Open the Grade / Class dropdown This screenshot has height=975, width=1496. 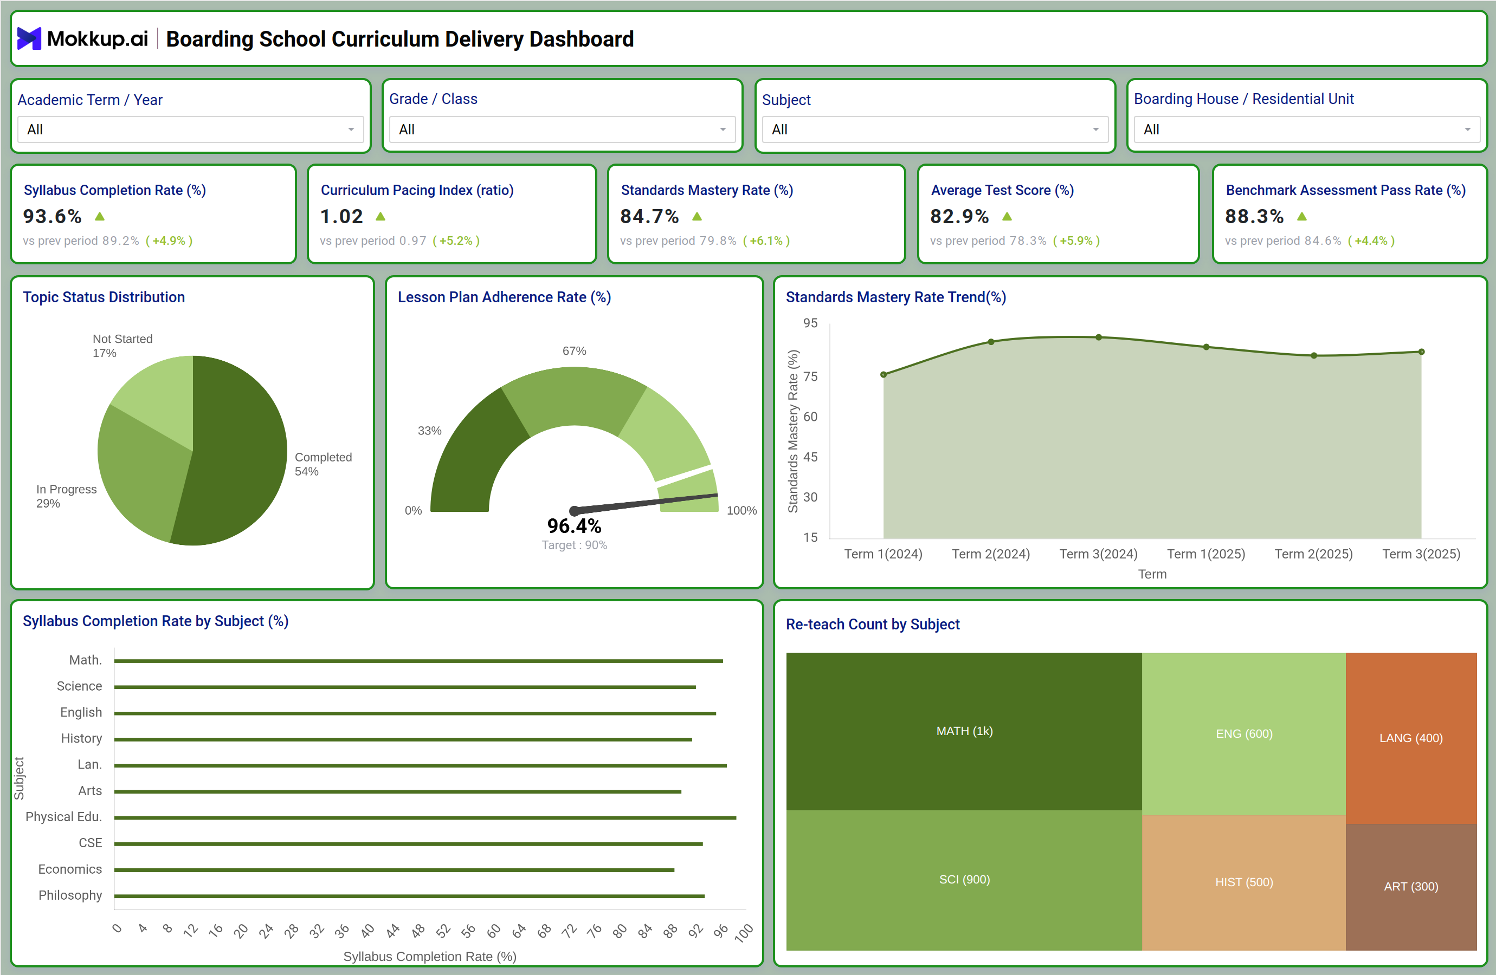point(562,129)
